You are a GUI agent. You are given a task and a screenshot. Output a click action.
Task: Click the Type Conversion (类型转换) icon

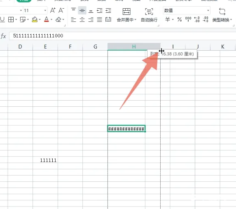click(x=222, y=12)
